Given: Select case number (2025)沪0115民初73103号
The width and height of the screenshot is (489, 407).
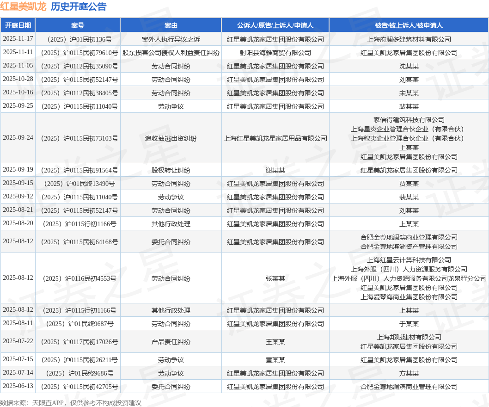Looking at the screenshot, I should [78, 138].
